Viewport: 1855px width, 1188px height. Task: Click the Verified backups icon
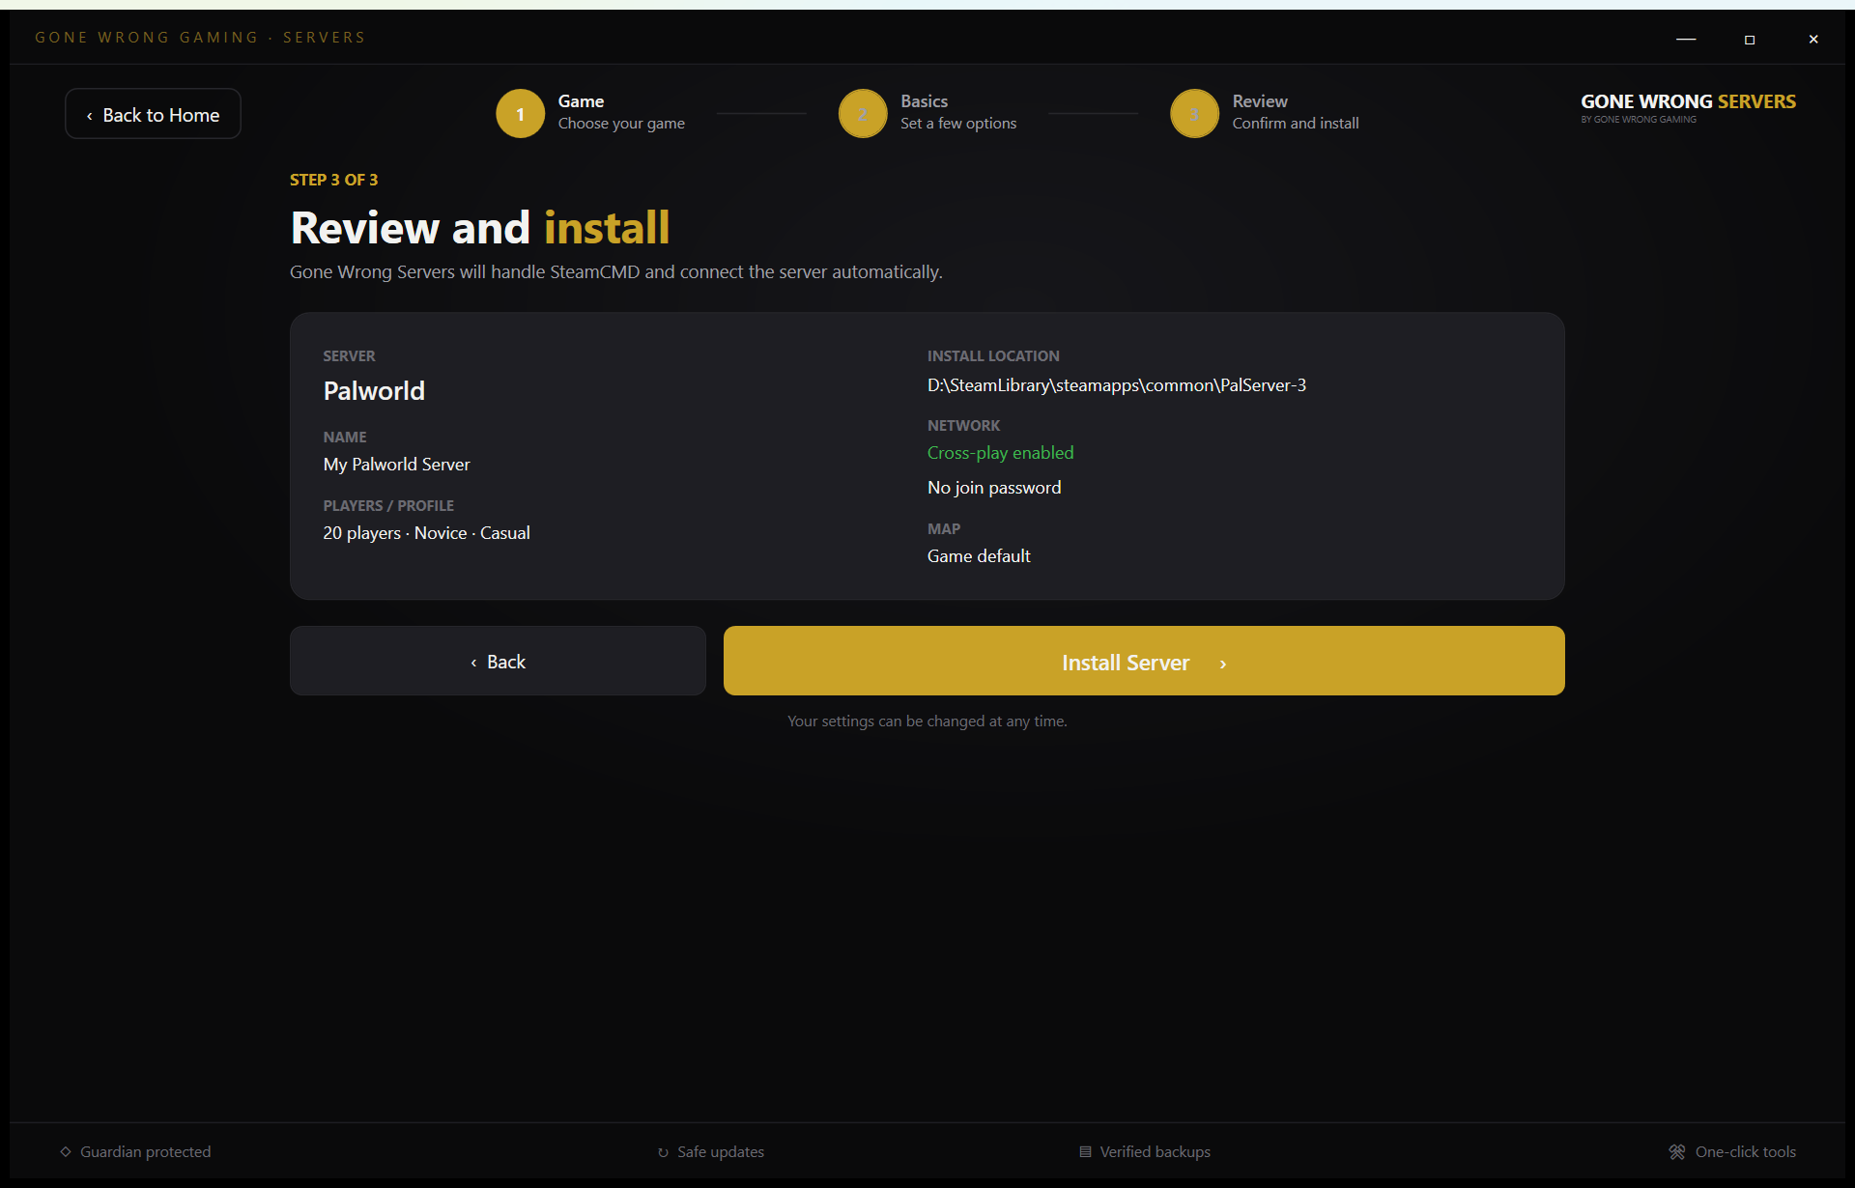click(x=1085, y=1151)
